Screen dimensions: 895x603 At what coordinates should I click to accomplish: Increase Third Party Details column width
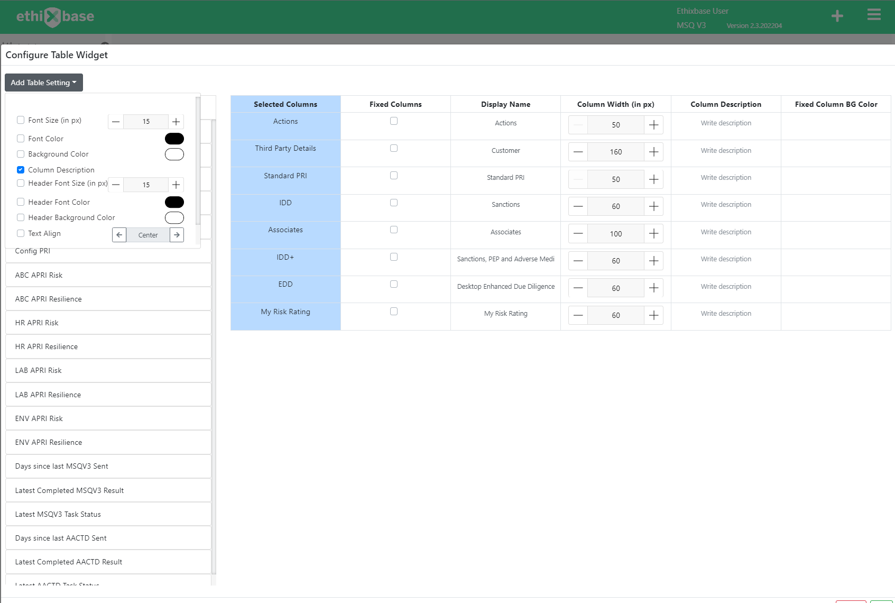point(653,152)
